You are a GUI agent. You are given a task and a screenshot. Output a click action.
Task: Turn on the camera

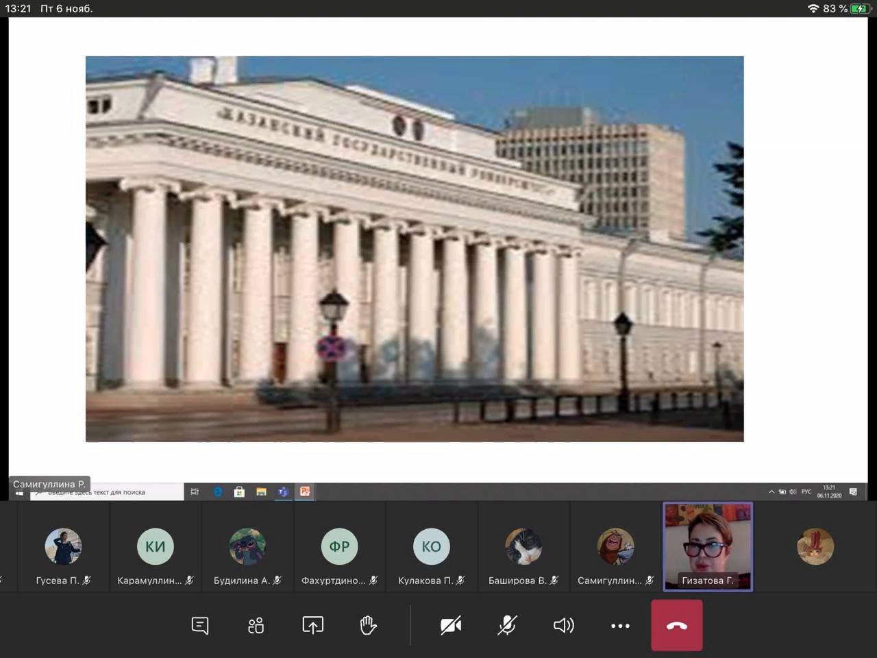(451, 625)
